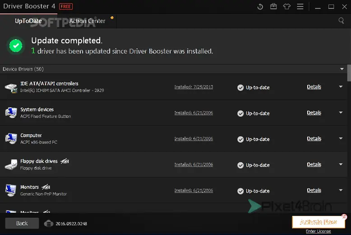Click the search magnifier icon
This screenshot has width=351, height=235.
tap(341, 21)
